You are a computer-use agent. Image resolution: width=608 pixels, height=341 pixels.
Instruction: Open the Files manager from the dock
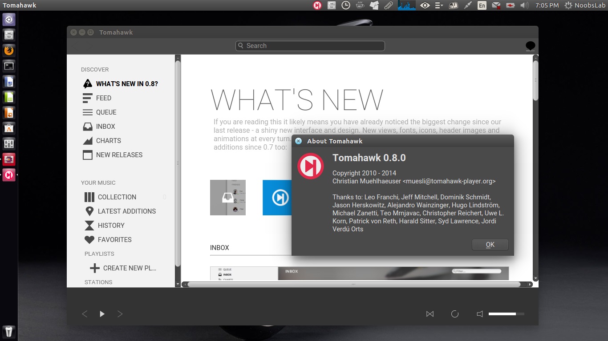tap(9, 35)
